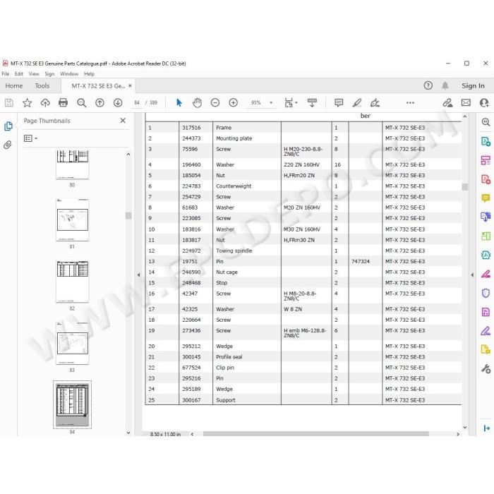
Task: Bookmark with the star icon
Action: [x=27, y=103]
